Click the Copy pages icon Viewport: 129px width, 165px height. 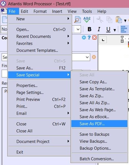pos(109,20)
